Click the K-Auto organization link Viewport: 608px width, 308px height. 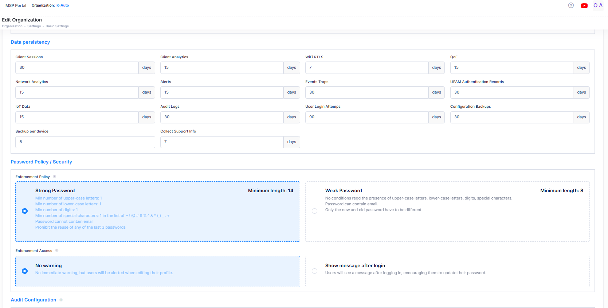[x=63, y=5]
